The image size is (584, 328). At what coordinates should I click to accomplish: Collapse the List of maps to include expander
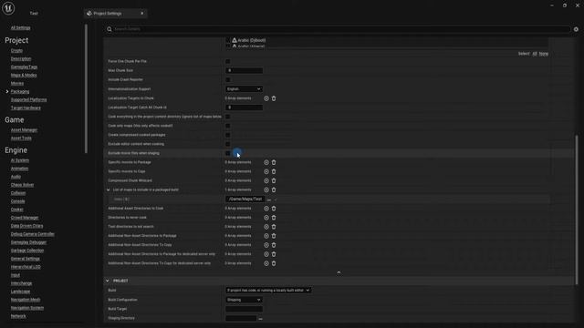point(109,190)
